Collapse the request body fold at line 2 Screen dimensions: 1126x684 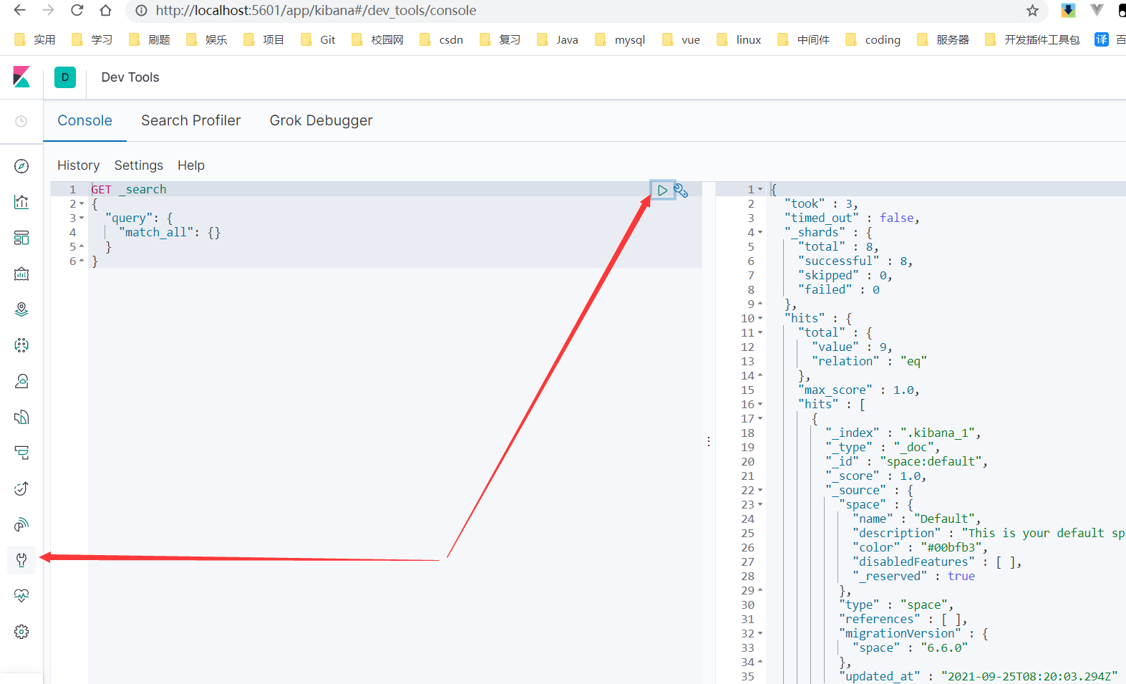coord(81,204)
